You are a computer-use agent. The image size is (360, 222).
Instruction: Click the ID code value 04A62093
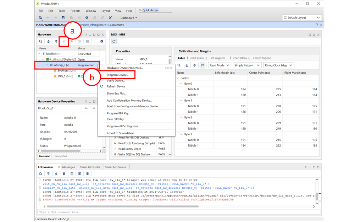(x=71, y=132)
